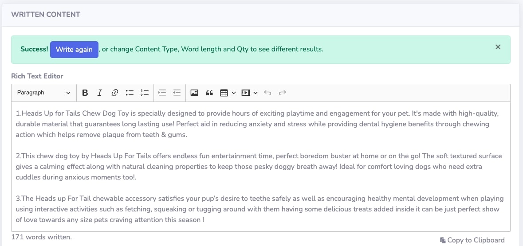Undo the last edit

coord(267,93)
